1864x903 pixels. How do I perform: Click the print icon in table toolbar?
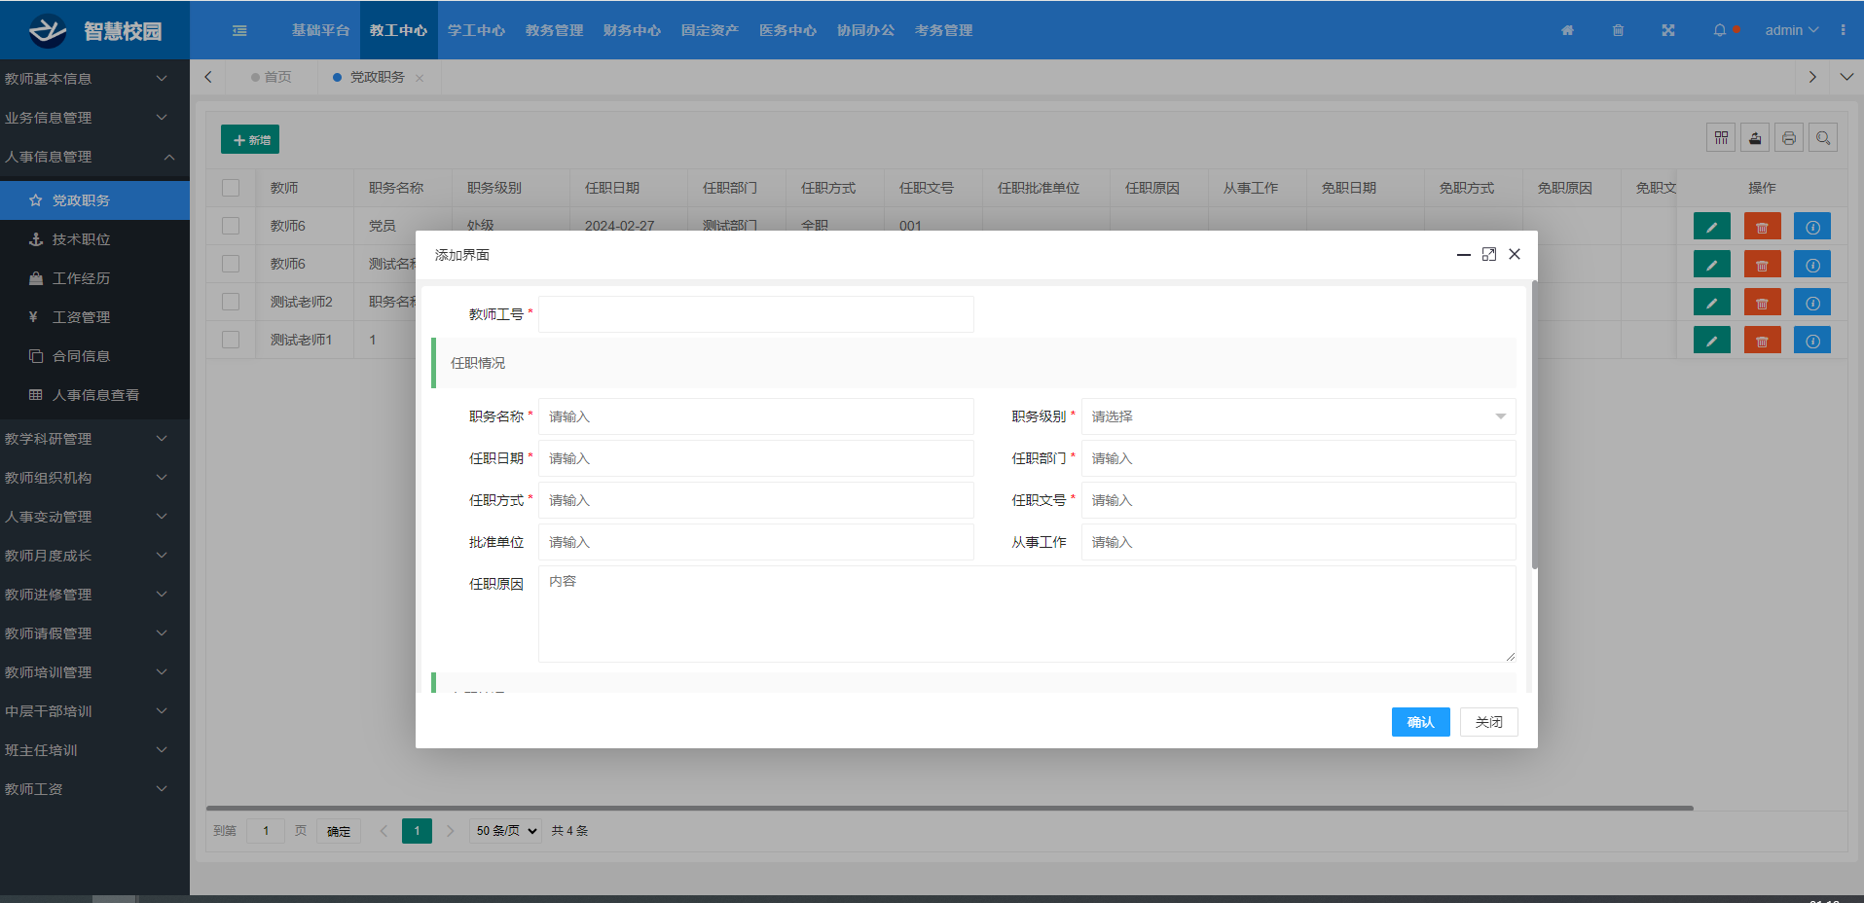1789,138
